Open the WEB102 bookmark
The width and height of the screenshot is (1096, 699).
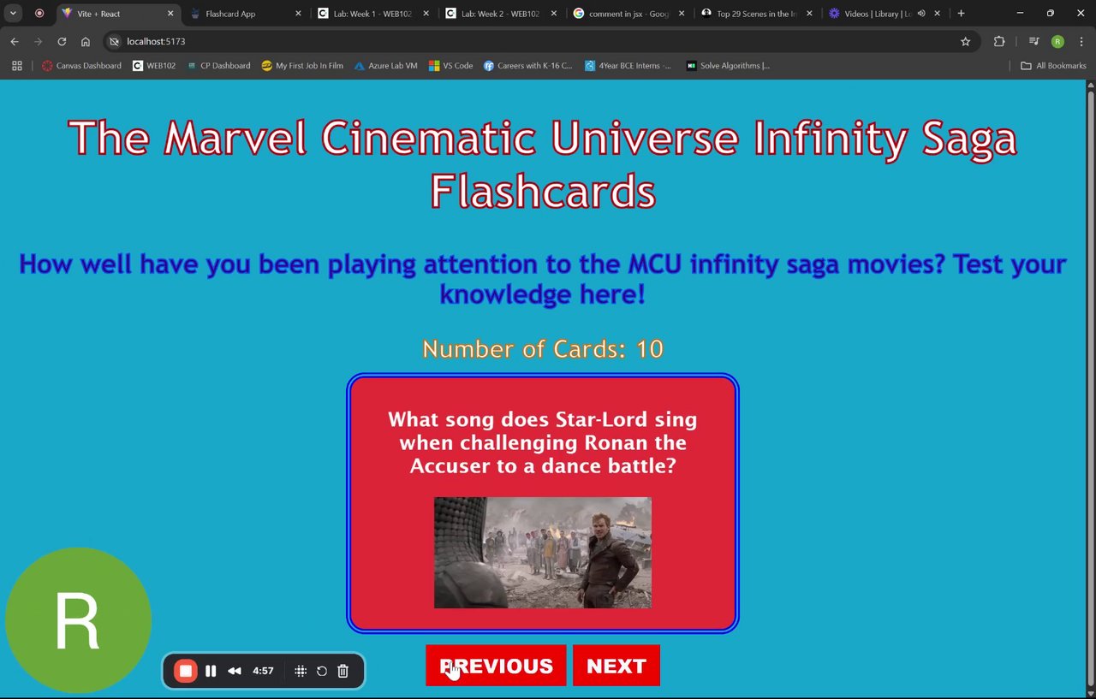click(x=154, y=65)
